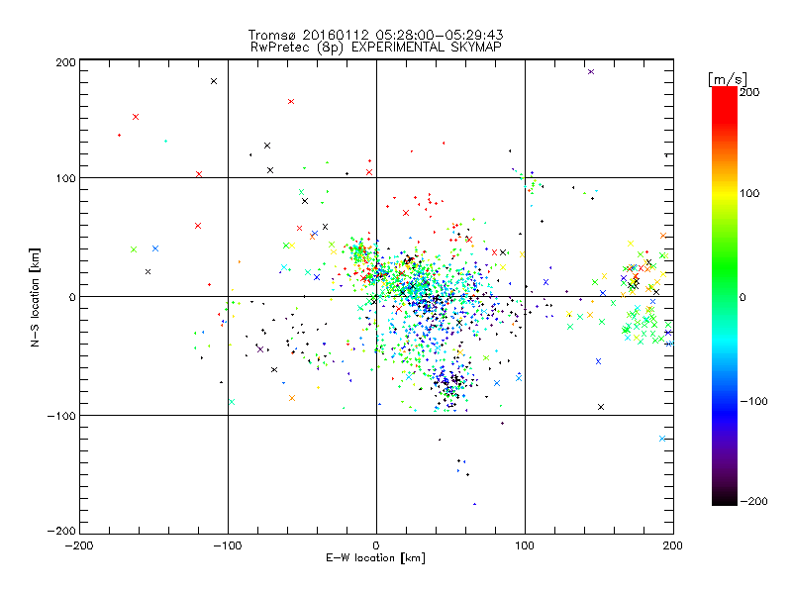Viewport: 792px width, 594px height.
Task: Click the y-axis tick label '100'
Action: 65,178
